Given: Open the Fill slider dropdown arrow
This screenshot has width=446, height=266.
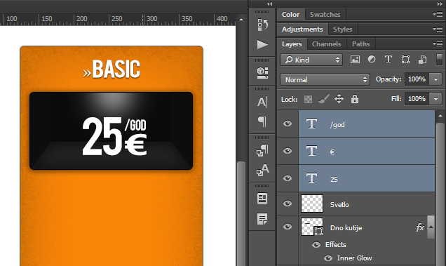Looking at the screenshot, I should (x=435, y=99).
